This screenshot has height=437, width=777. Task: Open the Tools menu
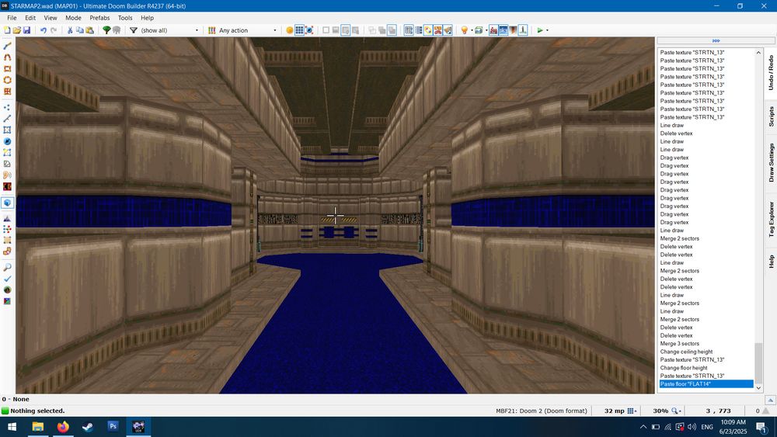coord(125,17)
